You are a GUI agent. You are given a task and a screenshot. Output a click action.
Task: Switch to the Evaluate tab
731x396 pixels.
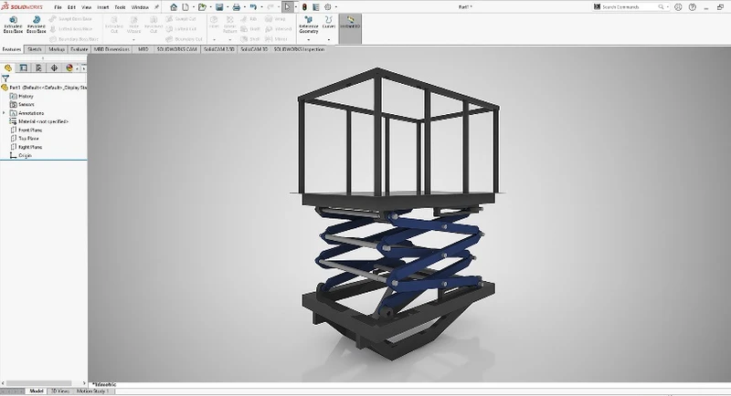click(x=79, y=49)
